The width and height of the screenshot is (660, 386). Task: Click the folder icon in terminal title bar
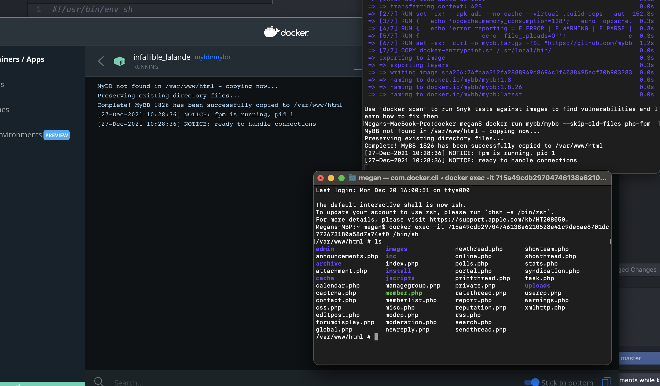[x=352, y=178]
